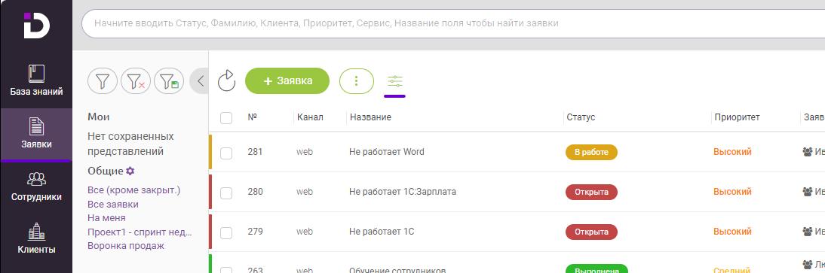Open view Воронка продаж
Image resolution: width=825 pixels, height=273 pixels.
(126, 245)
